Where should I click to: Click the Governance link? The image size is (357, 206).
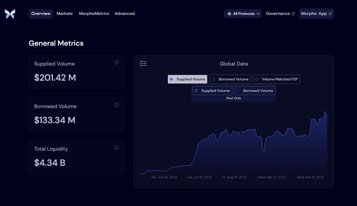[x=278, y=13]
